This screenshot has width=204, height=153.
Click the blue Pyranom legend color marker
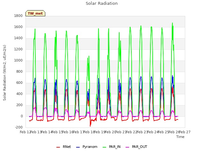78,147
